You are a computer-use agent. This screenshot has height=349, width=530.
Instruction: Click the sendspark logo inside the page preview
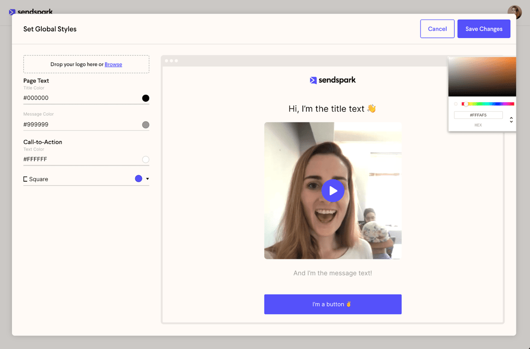tap(333, 80)
